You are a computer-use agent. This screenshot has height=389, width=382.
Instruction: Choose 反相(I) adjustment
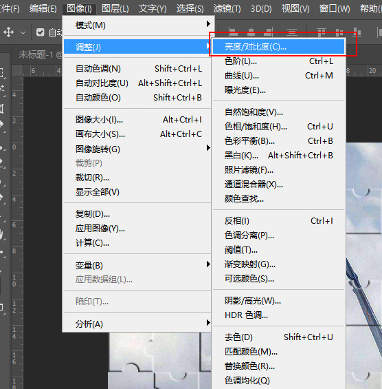279,220
